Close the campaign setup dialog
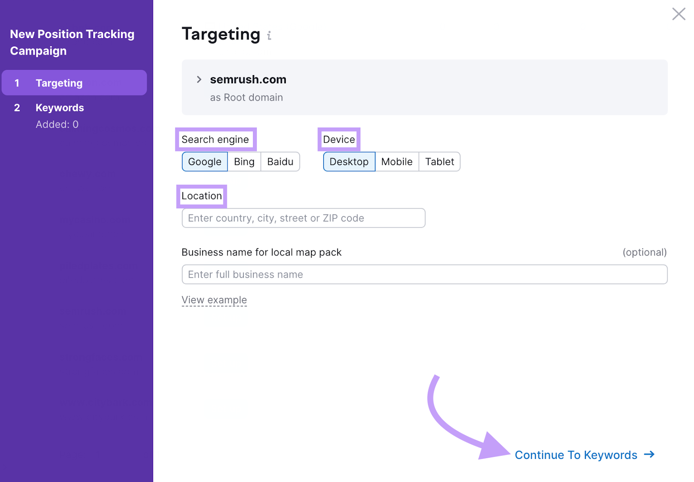 coord(678,14)
